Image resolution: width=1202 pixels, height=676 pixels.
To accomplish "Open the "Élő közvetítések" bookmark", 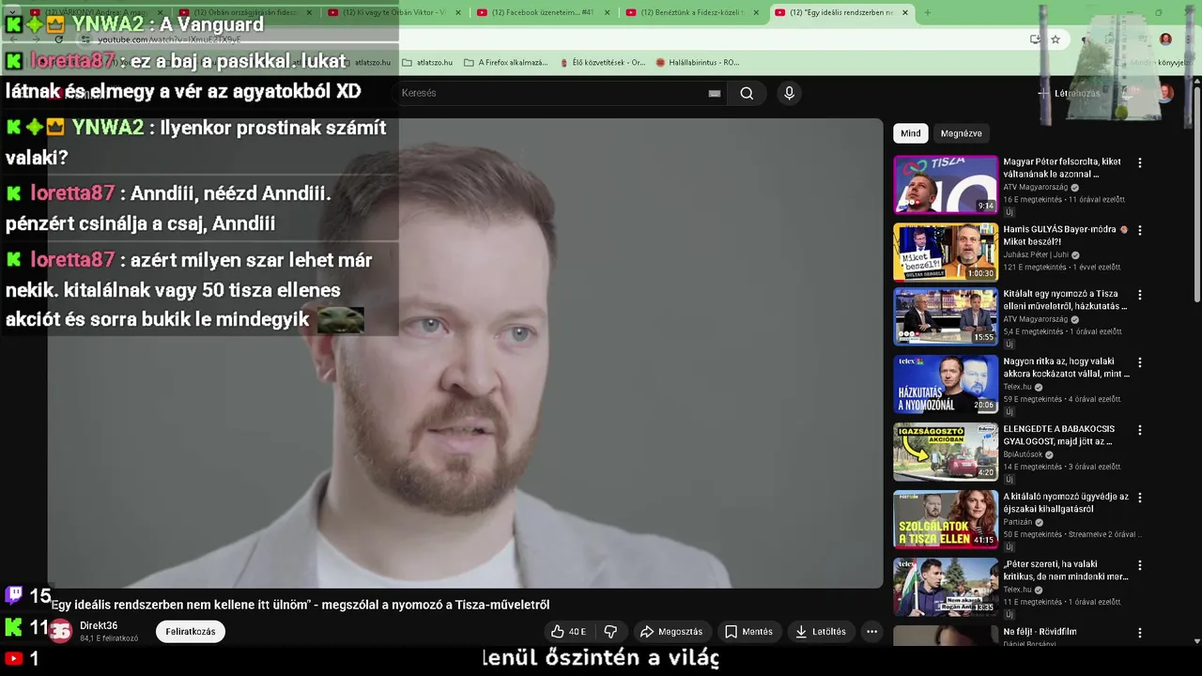I will click(x=602, y=63).
